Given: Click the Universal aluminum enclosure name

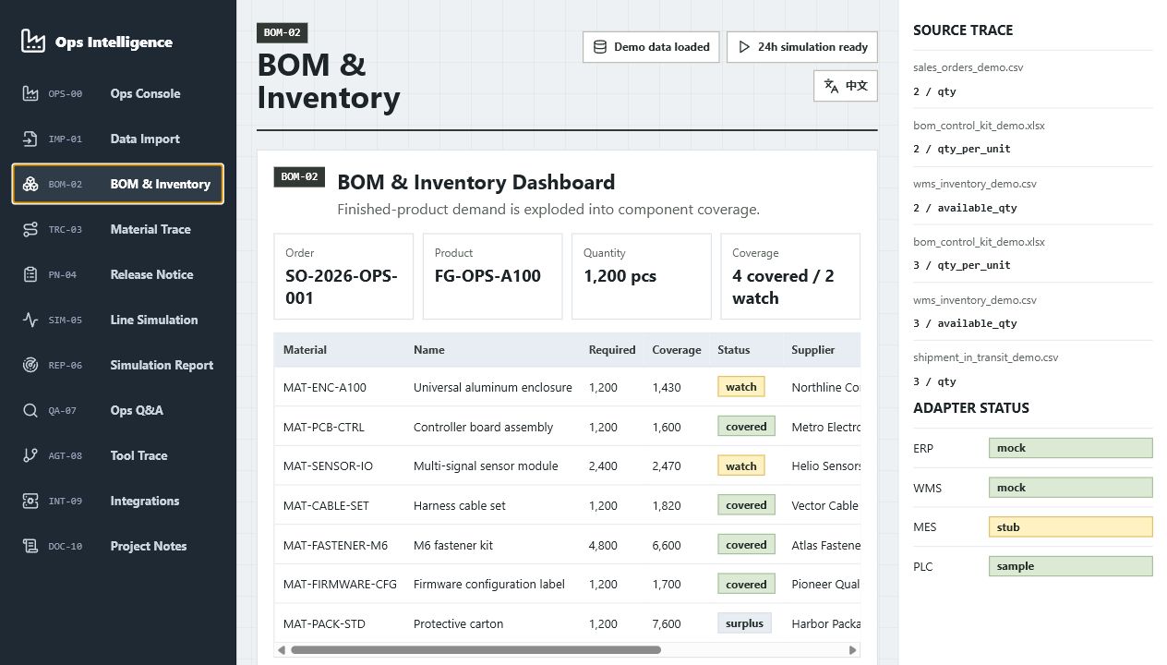Looking at the screenshot, I should tap(493, 388).
